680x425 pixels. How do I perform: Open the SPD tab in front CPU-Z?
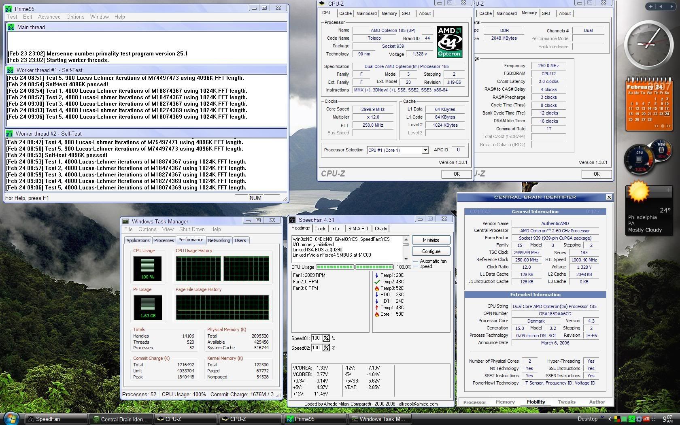coord(406,13)
